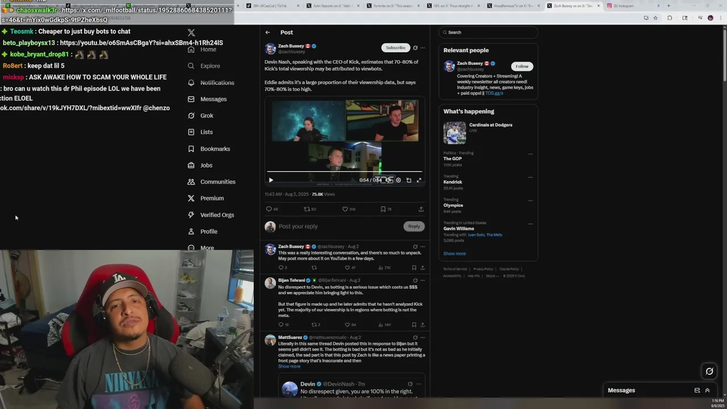Expand the Messages drawer
Screen dimensions: 727x409
pyautogui.click(x=707, y=390)
